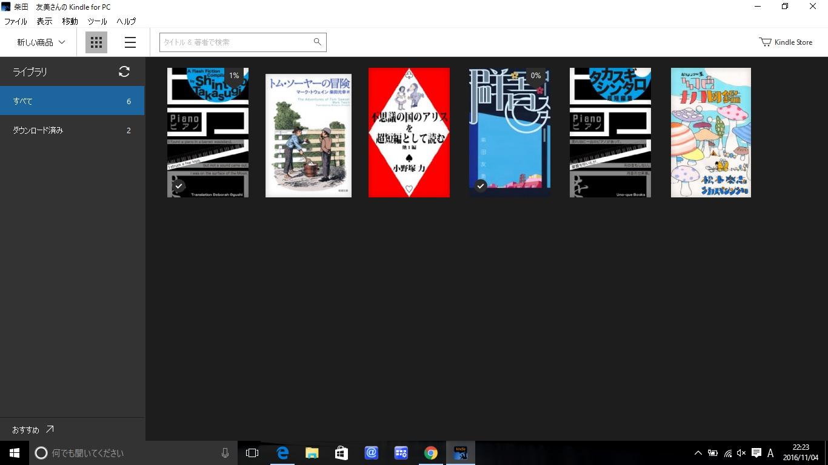The image size is (828, 465).
Task: Open Kindle Store via cart icon
Action: click(x=766, y=42)
